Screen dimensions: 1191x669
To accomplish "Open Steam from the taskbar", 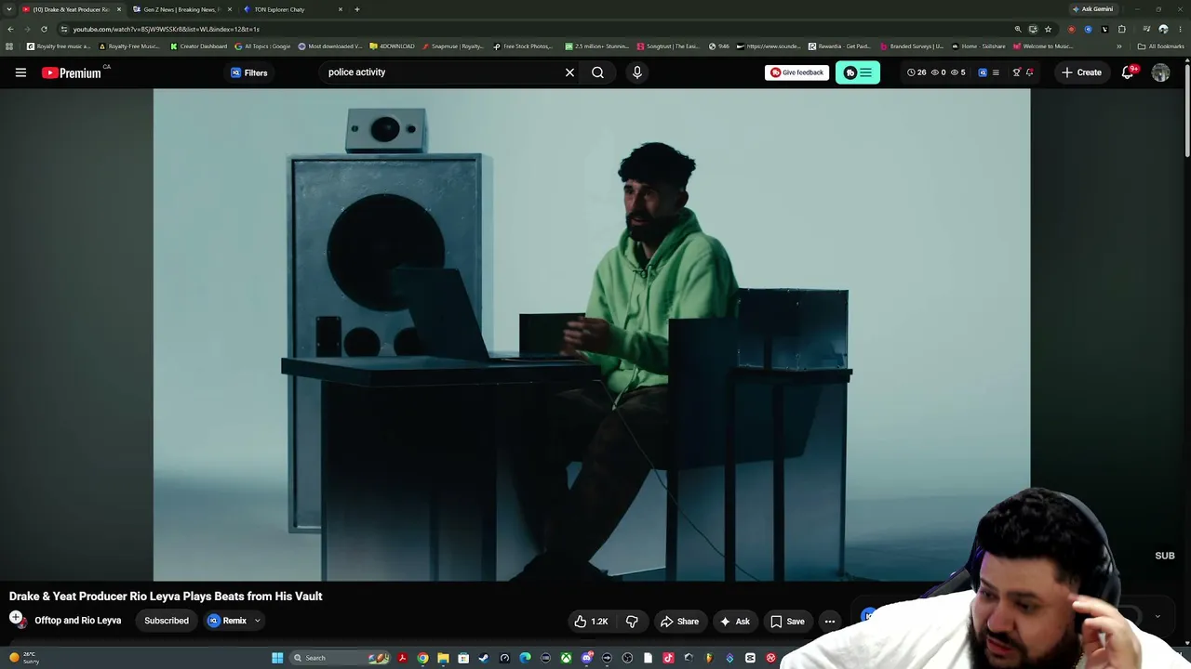I will (484, 658).
